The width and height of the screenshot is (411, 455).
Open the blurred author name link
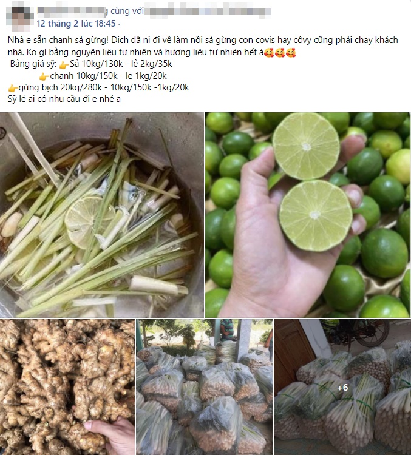click(72, 11)
